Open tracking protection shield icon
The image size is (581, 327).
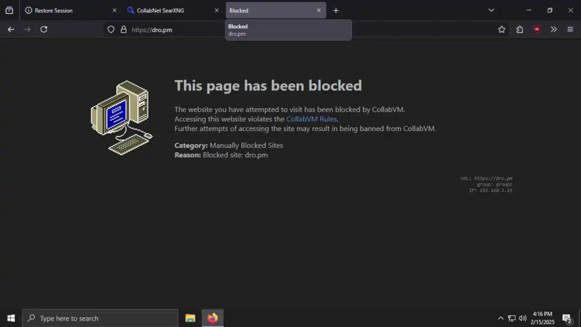point(111,30)
